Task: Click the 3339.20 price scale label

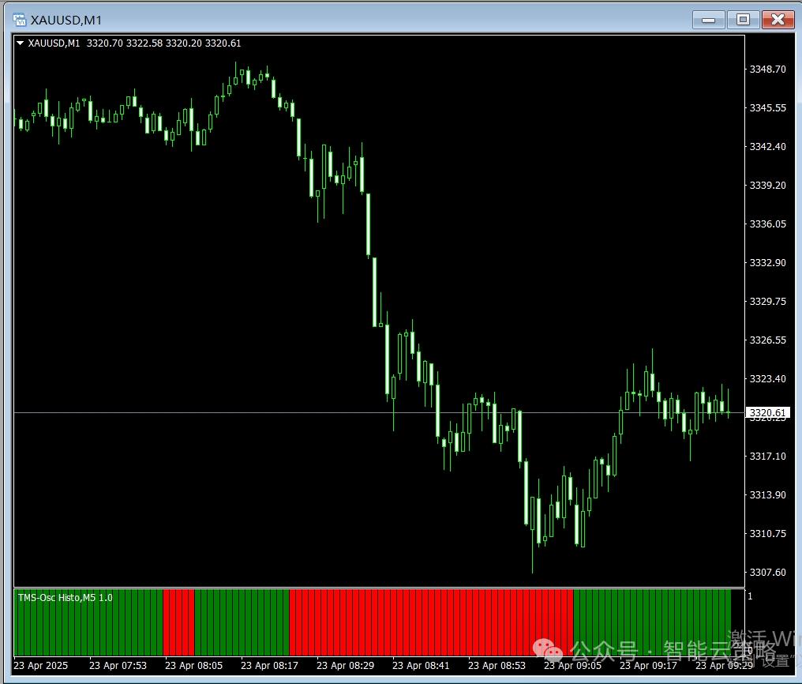Action: (768, 185)
